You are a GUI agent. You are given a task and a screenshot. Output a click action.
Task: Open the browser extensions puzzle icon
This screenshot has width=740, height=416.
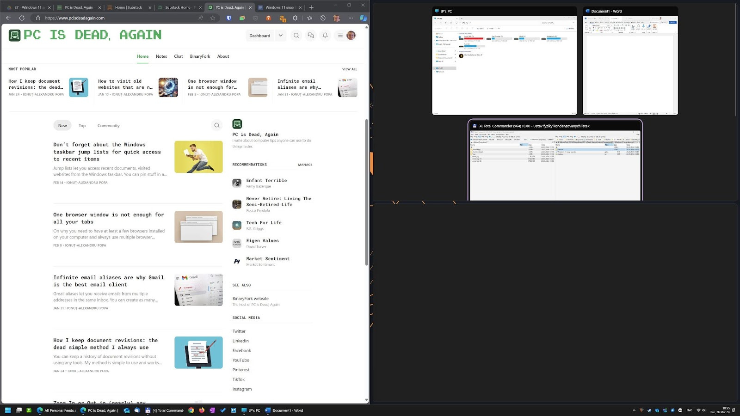coord(296,18)
